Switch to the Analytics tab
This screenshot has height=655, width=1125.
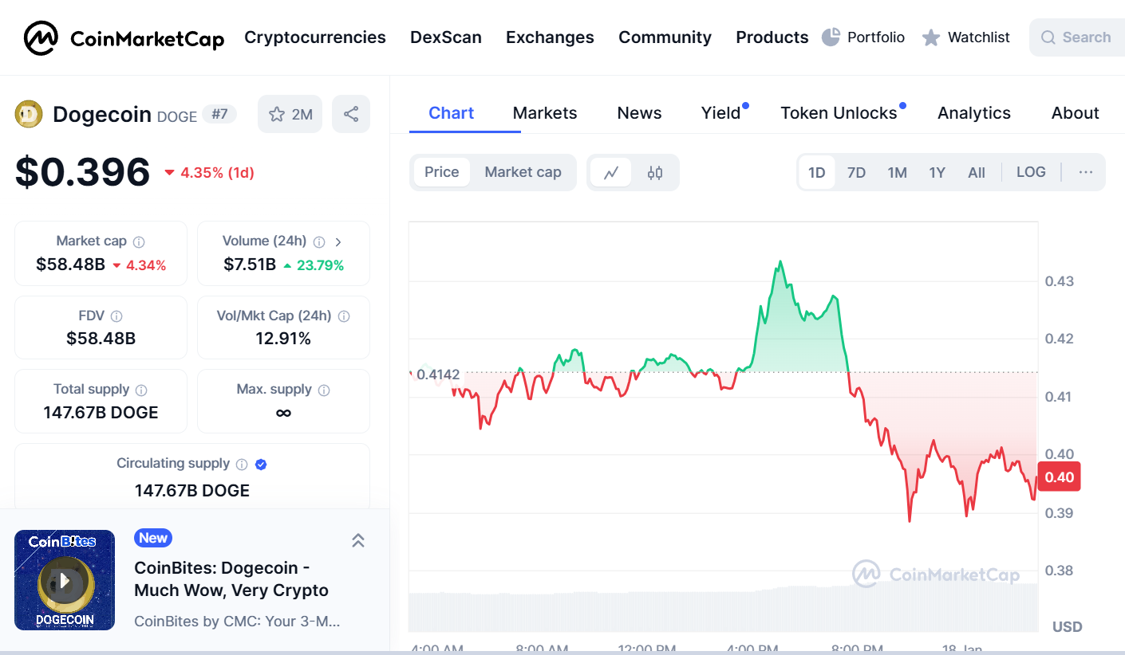point(974,113)
